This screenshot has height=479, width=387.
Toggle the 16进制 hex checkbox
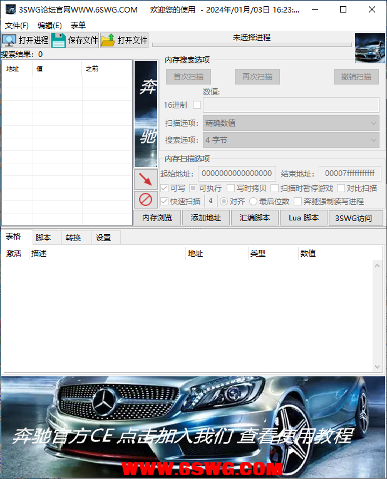click(x=197, y=105)
